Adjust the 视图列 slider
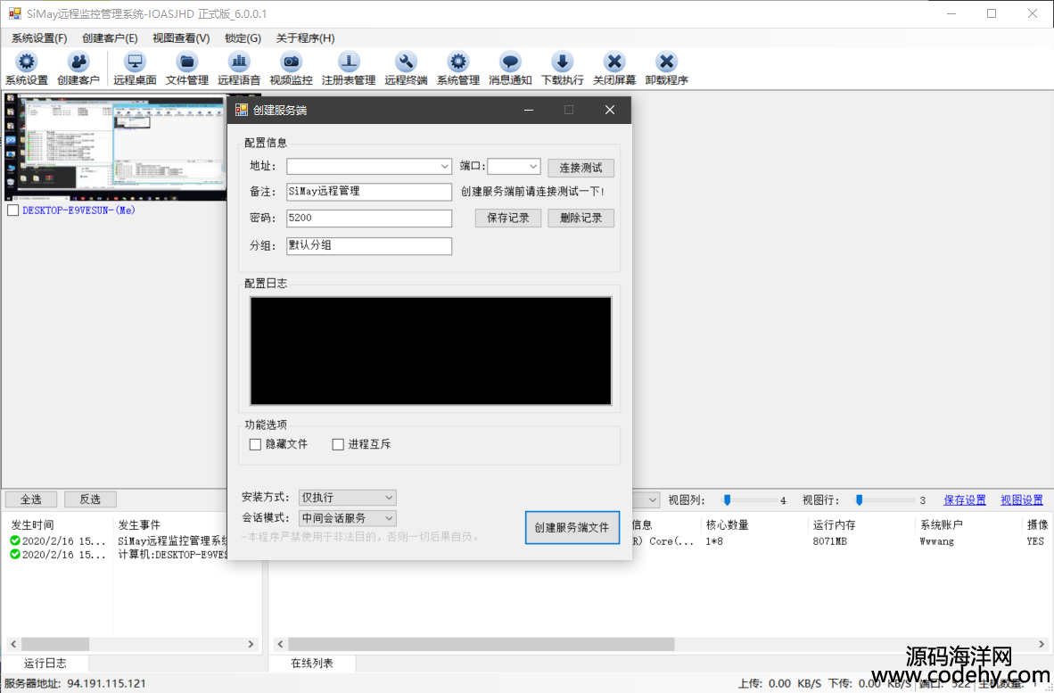 pyautogui.click(x=727, y=500)
